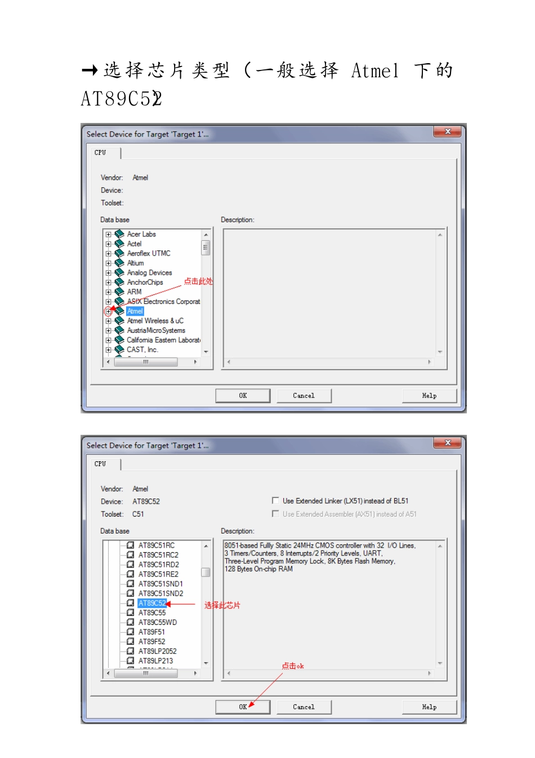This screenshot has height=758, width=535.
Task: Expand the Actel vendor node
Action: 108,244
